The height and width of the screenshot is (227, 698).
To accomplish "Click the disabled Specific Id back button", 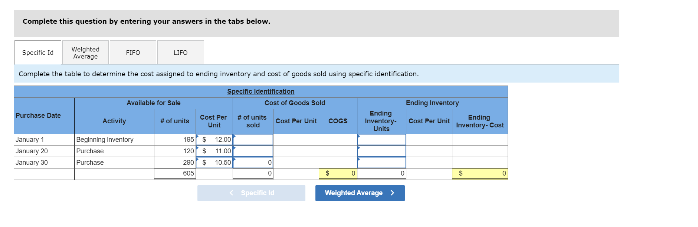I will (251, 193).
